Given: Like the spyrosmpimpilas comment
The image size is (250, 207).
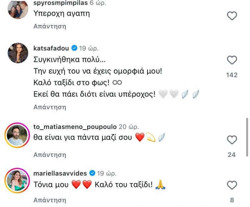Looking at the screenshot, I should [x=232, y=16].
